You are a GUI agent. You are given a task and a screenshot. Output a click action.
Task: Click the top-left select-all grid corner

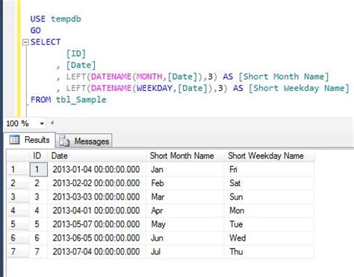click(x=18, y=156)
